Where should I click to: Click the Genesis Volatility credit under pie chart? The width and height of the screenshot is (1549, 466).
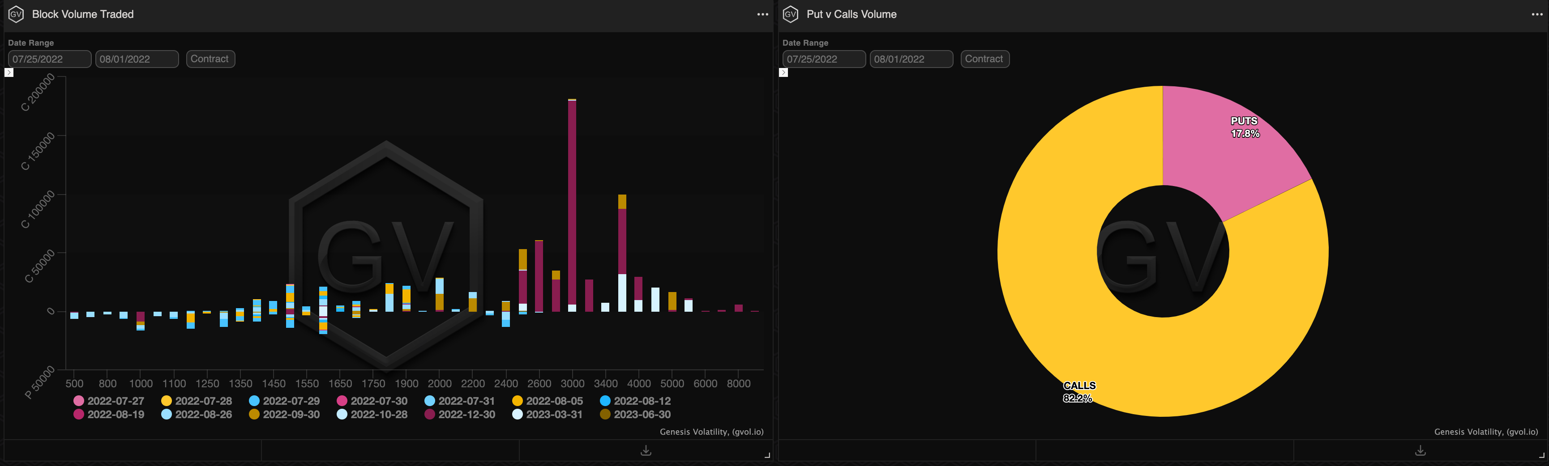coord(1486,432)
